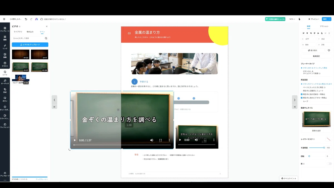The height and width of the screenshot is (188, 334).
Task: Open the 形状 sidebar panel
Action: click(5, 91)
